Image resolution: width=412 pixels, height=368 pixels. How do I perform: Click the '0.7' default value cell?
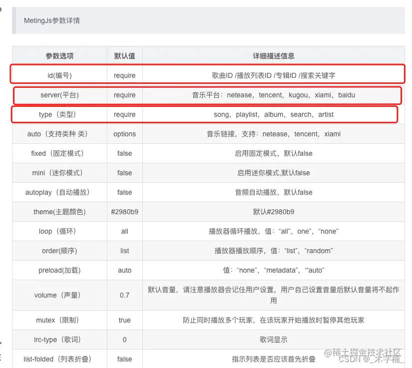tap(124, 295)
